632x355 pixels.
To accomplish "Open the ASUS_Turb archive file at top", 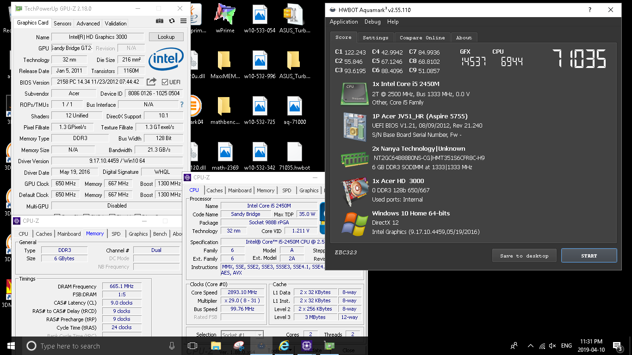I will (294, 18).
